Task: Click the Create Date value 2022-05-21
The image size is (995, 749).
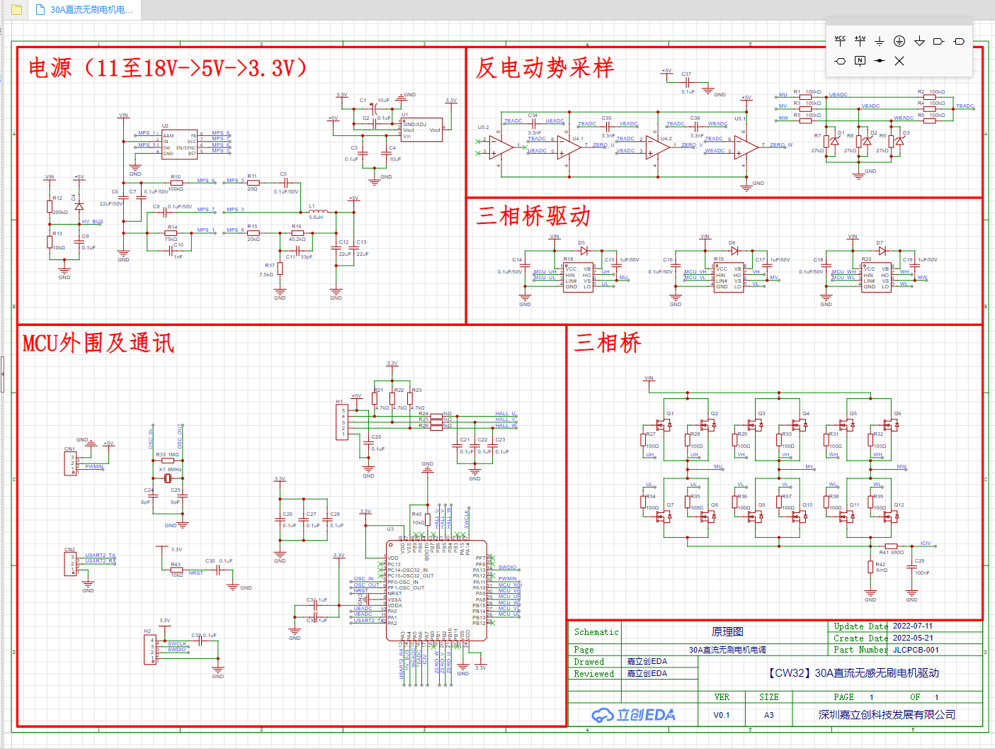Action: pyautogui.click(x=913, y=638)
